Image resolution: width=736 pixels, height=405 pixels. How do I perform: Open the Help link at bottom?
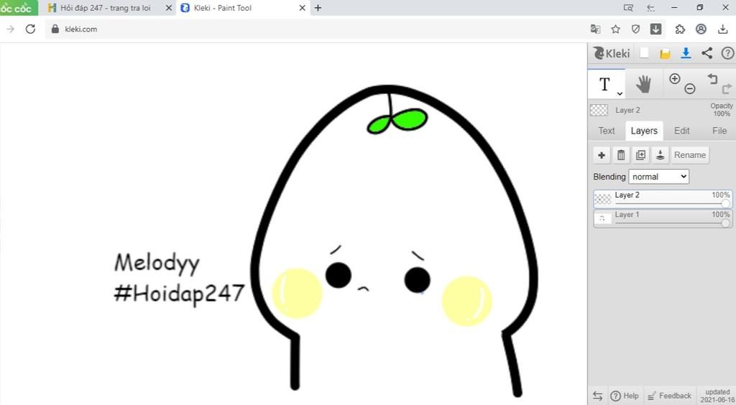coord(625,396)
